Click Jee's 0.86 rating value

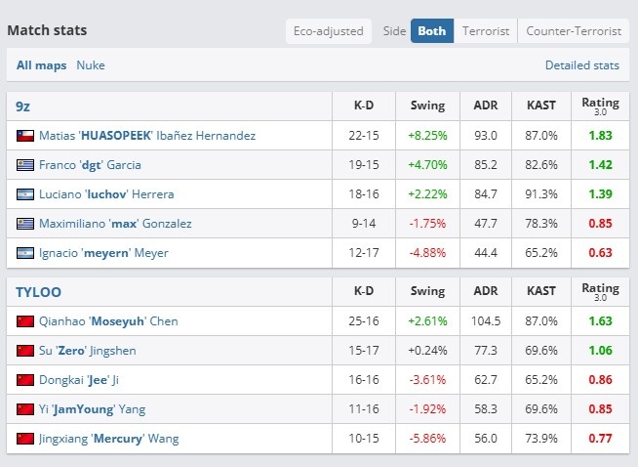point(601,380)
